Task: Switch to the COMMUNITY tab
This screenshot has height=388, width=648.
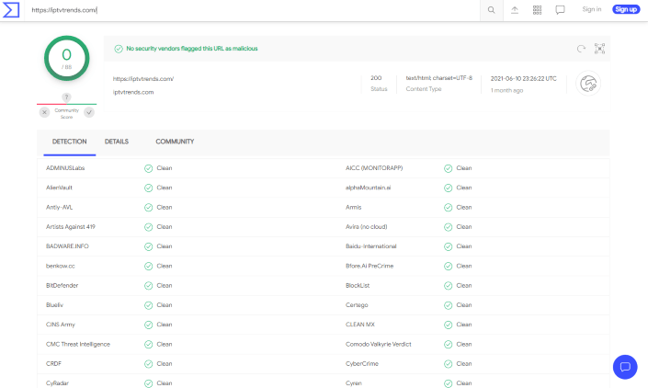Action: [175, 142]
